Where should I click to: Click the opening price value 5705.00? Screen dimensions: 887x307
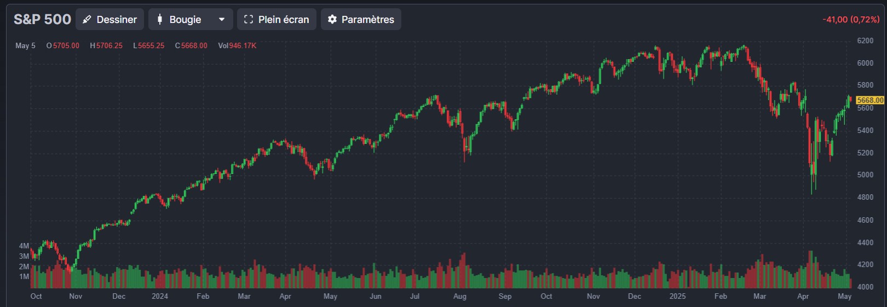coord(66,46)
